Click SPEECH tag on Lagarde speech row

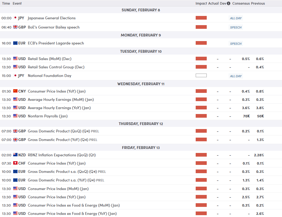tap(236, 44)
